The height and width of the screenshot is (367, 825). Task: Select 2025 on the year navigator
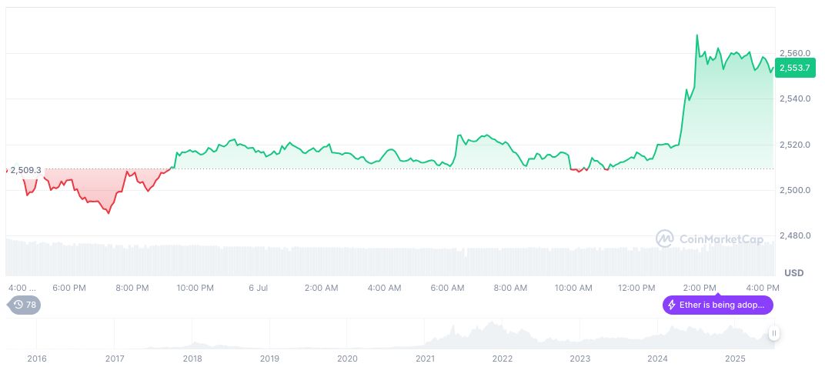pos(735,359)
